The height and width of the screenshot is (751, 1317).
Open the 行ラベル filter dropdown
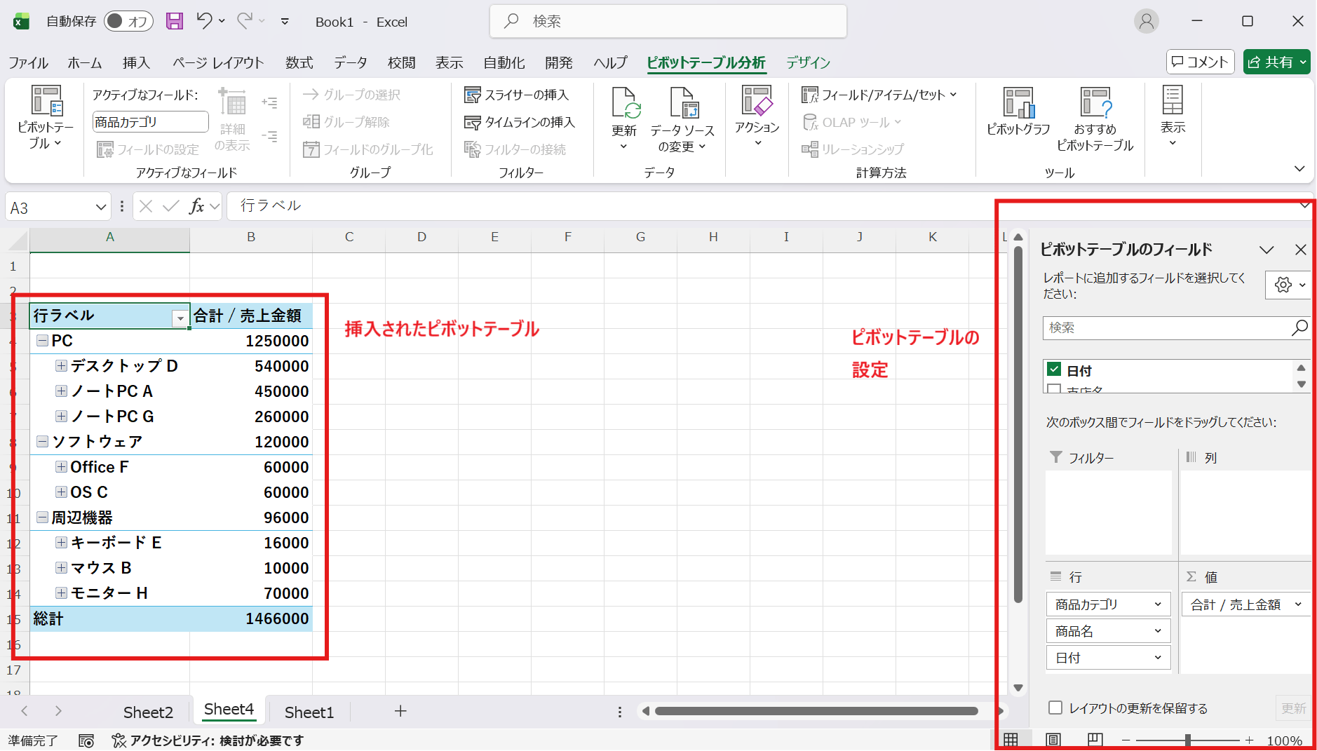(x=180, y=317)
